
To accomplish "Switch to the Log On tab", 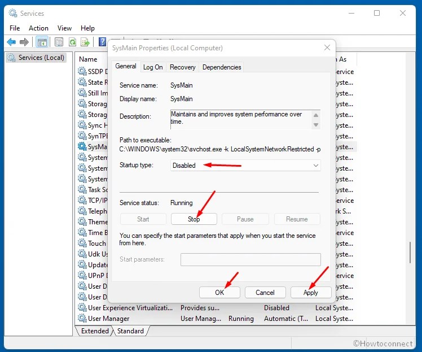I will (153, 67).
